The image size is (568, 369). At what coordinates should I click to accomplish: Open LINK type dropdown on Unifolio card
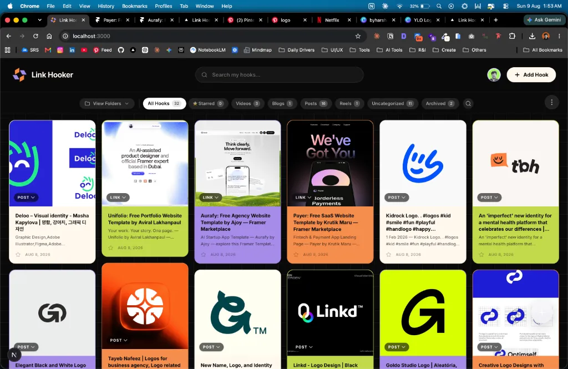pos(118,198)
